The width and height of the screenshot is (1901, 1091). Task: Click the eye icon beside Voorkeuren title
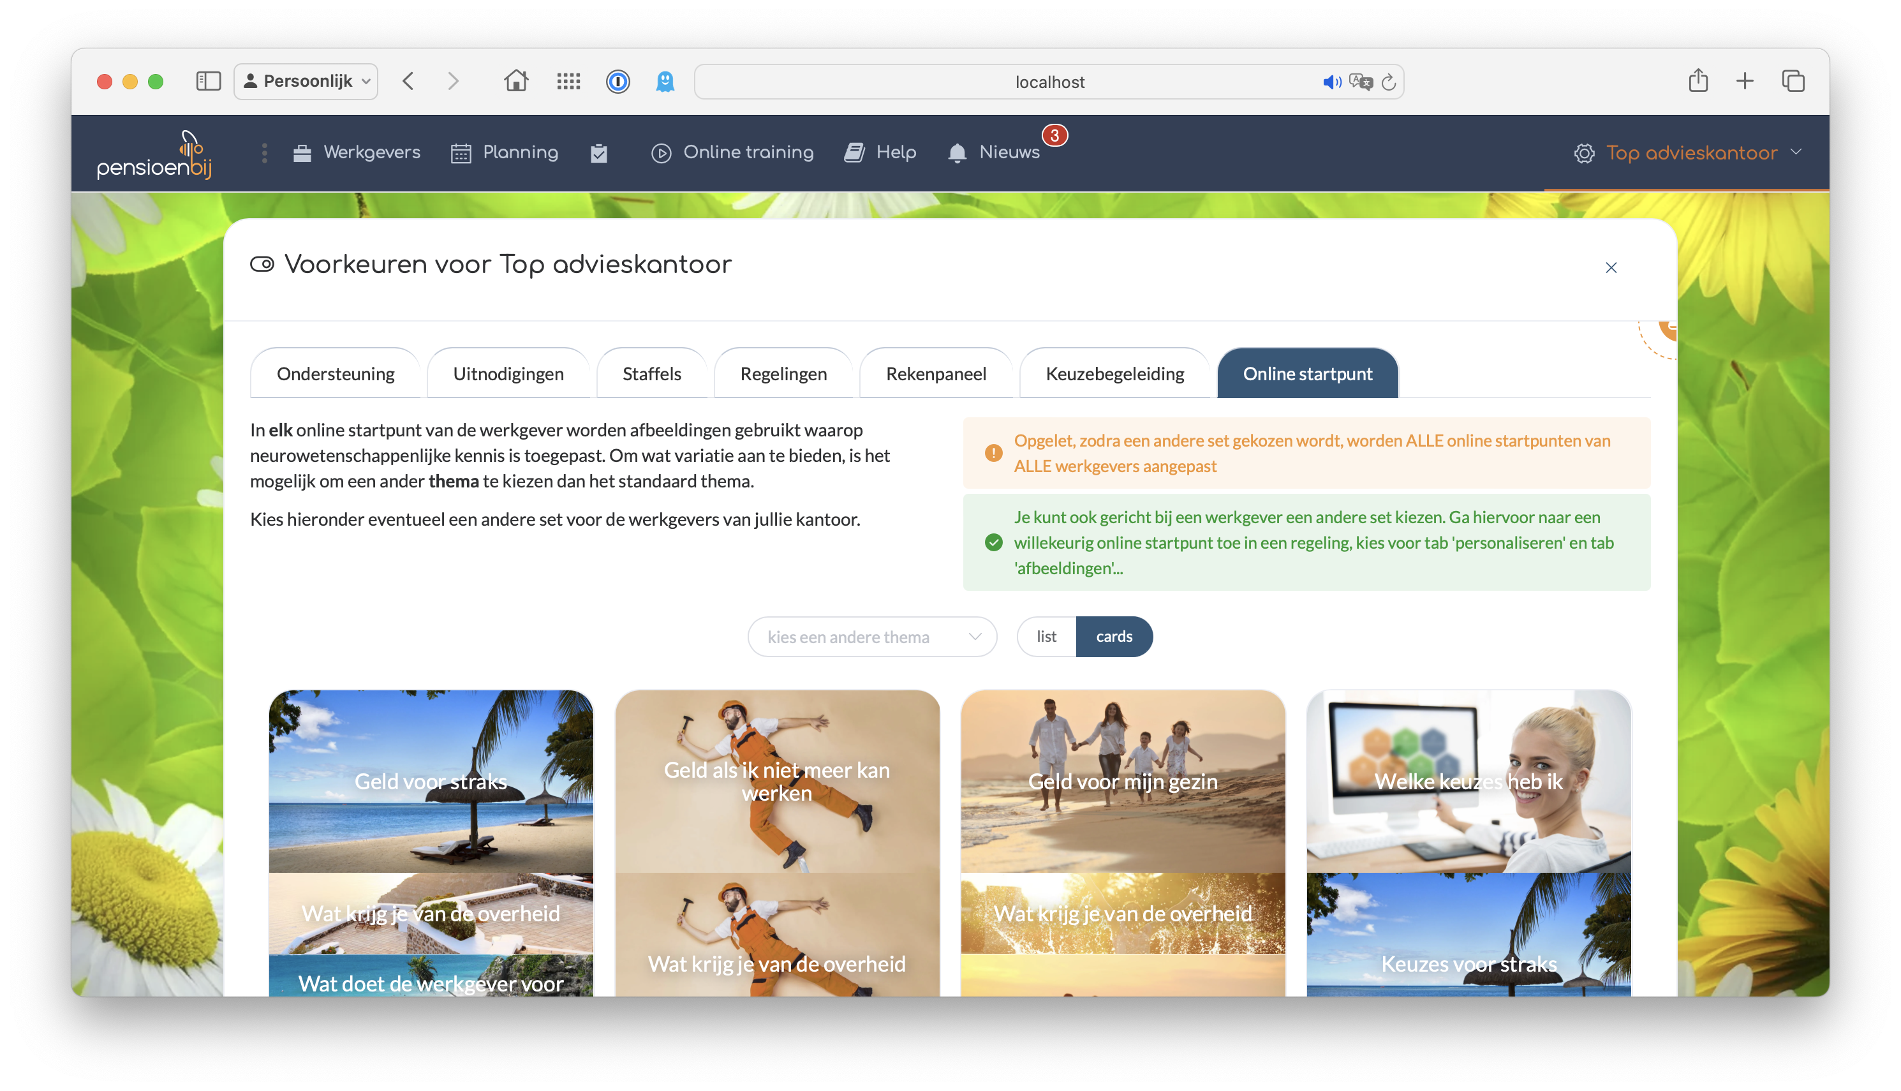pyautogui.click(x=262, y=265)
